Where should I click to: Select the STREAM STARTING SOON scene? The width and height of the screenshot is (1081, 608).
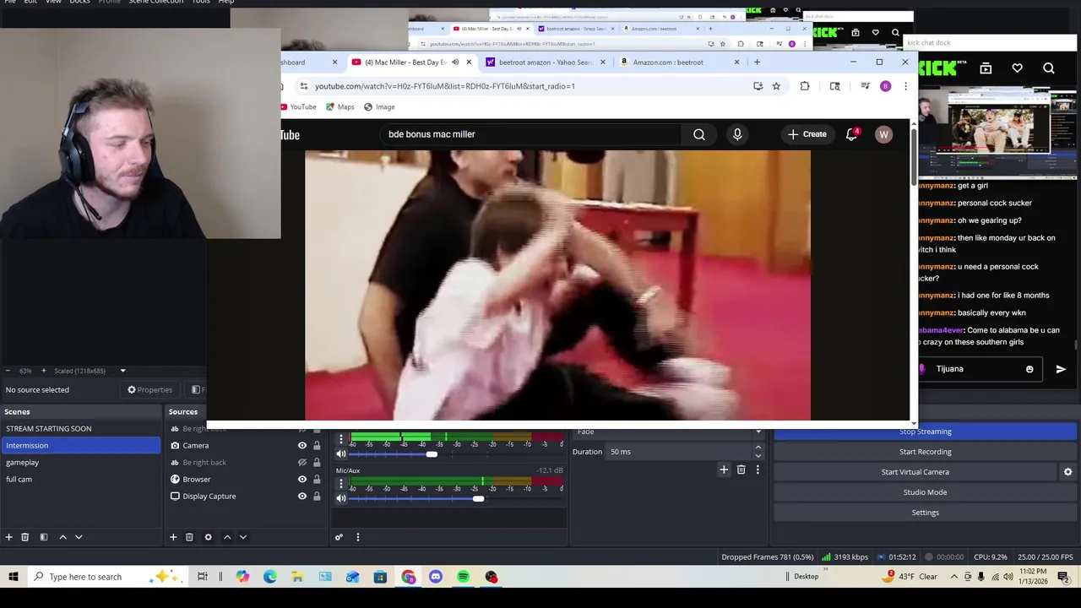click(x=80, y=429)
